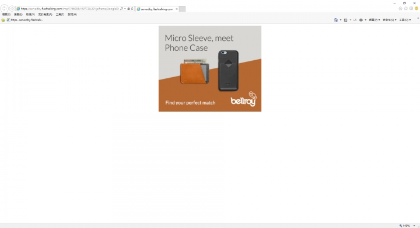Click the browser Forward arrow button

pos(12,9)
